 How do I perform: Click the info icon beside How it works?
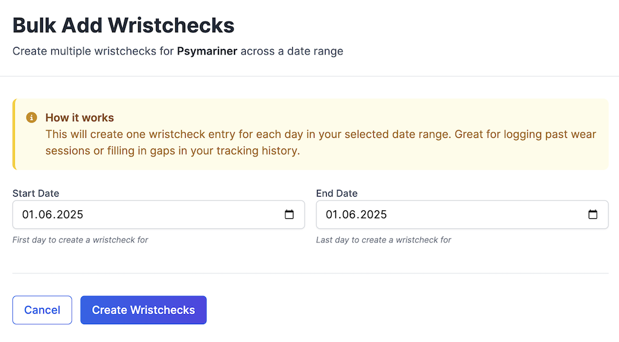point(32,118)
